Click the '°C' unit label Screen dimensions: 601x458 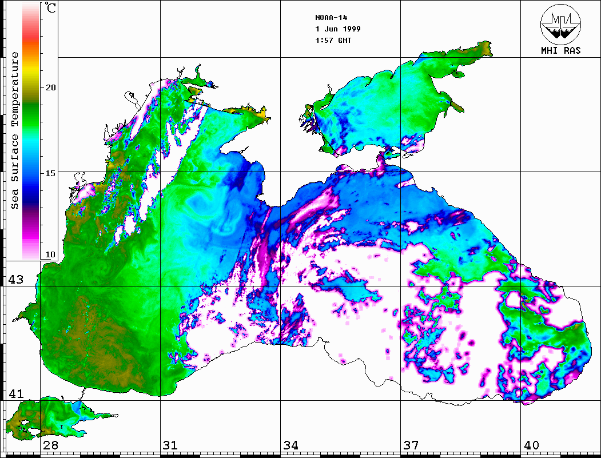(x=50, y=7)
